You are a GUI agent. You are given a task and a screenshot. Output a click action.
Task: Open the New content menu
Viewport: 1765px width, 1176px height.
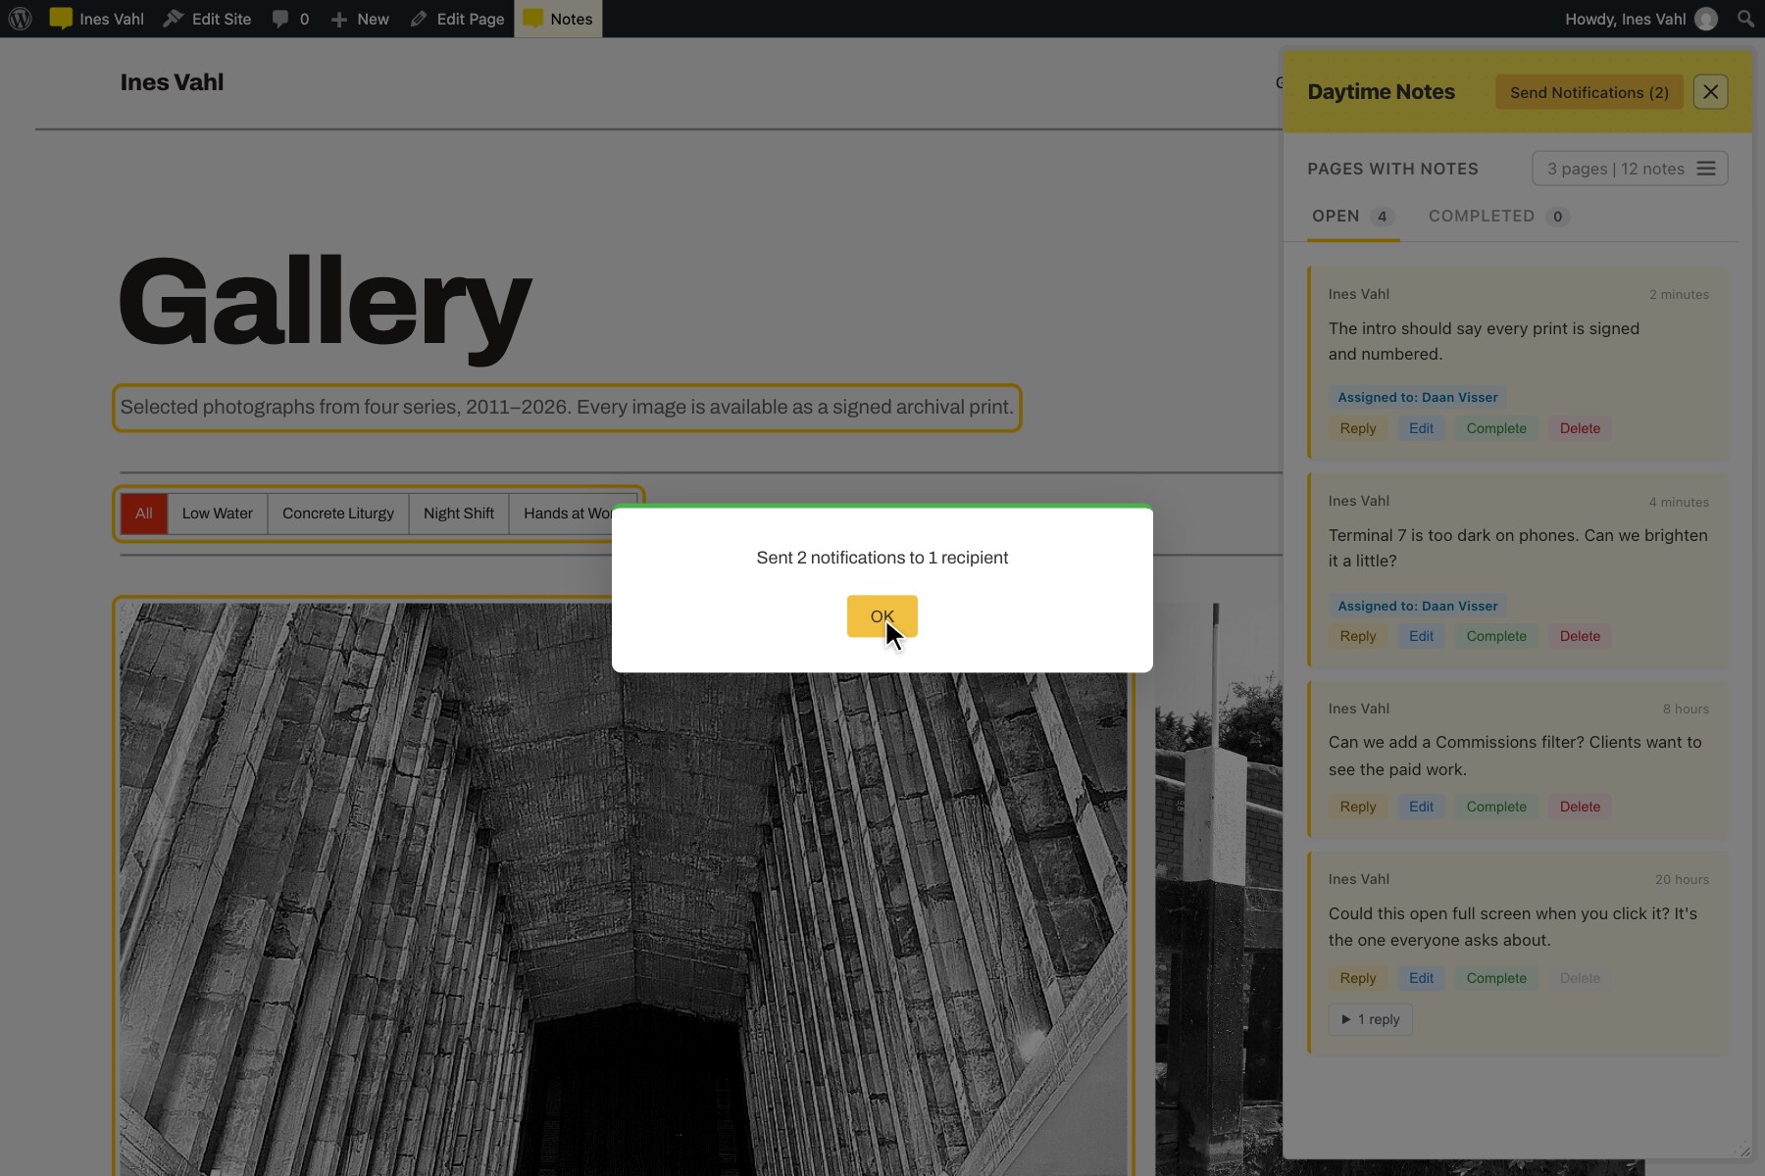[359, 19]
